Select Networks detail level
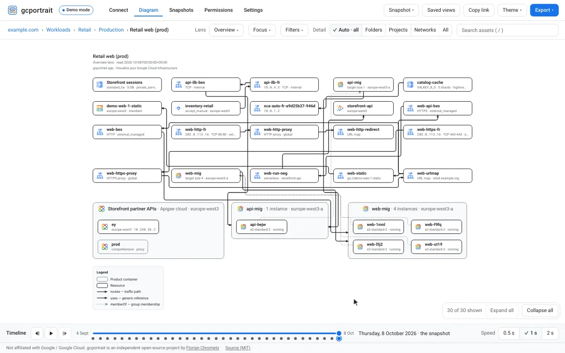 (x=425, y=30)
